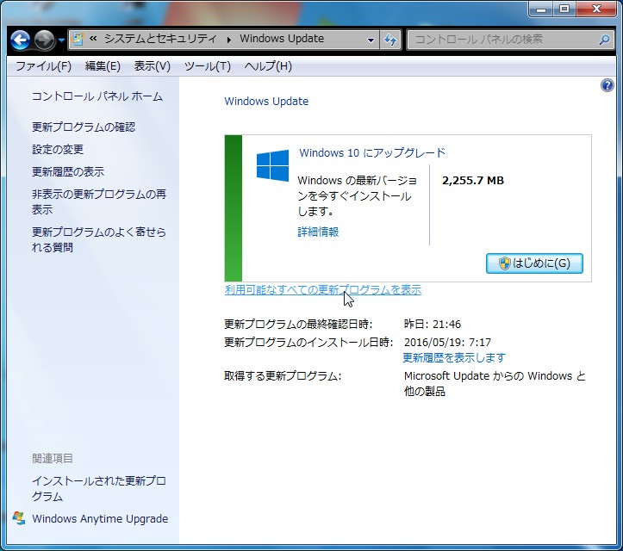This screenshot has height=551, width=623.
Task: Click the Control Panel icon in address bar
Action: (x=78, y=40)
